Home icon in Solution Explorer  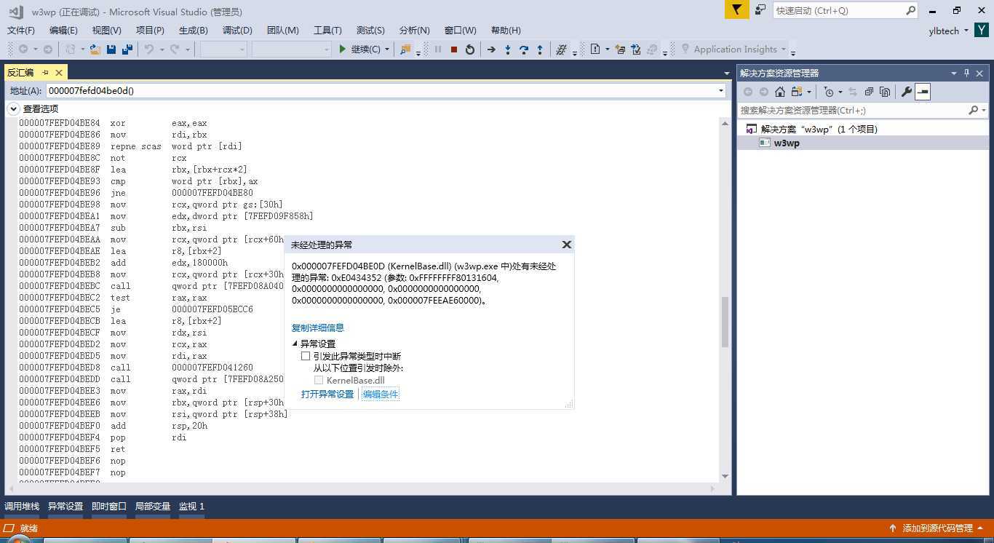tap(780, 92)
